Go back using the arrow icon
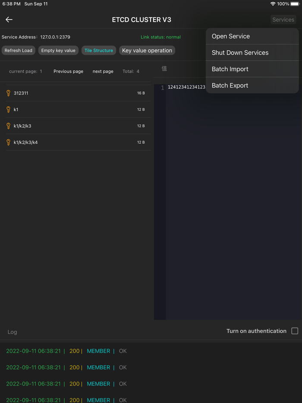Viewport: 302px width, 403px height. coord(9,19)
